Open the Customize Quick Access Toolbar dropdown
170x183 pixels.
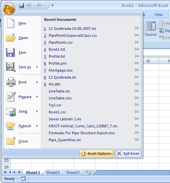pyautogui.click(x=53, y=5)
